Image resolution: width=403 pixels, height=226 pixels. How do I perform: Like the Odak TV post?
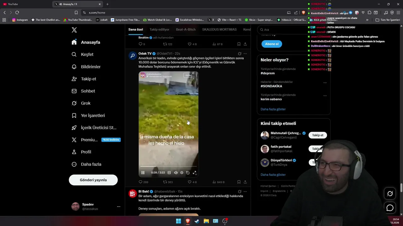click(x=192, y=182)
